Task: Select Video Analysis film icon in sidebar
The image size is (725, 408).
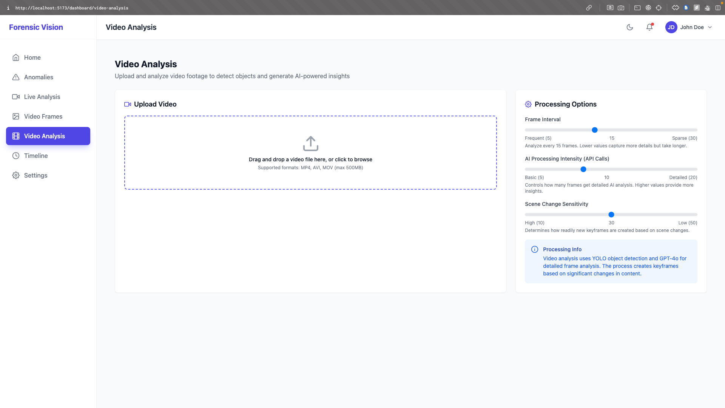Action: tap(16, 136)
